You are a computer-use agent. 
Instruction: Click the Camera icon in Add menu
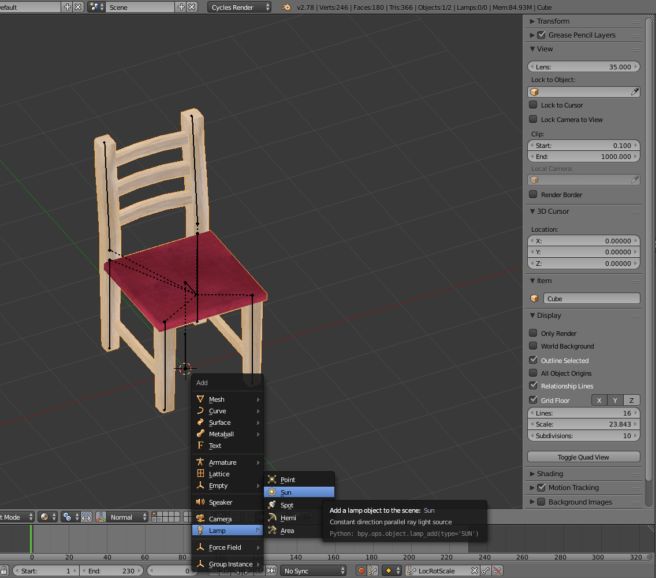(200, 519)
